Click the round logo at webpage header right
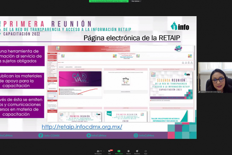 178,48
